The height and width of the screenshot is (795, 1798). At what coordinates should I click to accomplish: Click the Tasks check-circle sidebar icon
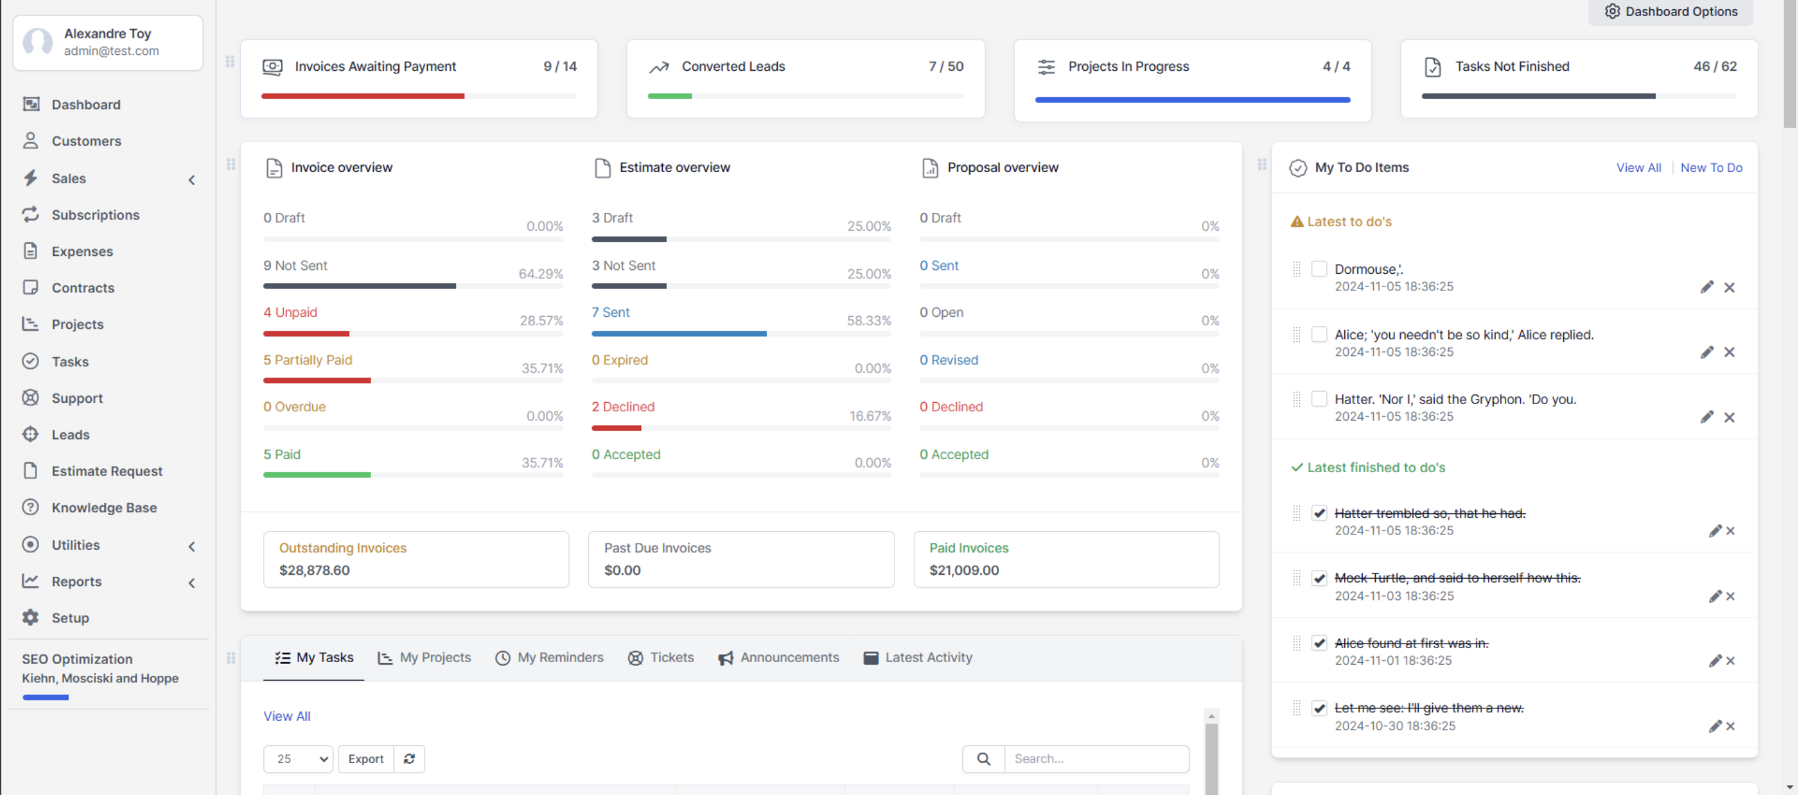click(30, 361)
